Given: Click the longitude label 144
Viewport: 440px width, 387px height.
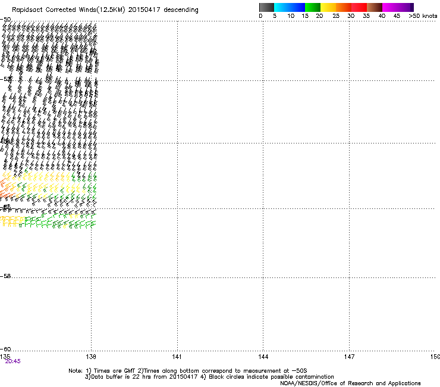Looking at the screenshot, I should tap(263, 357).
